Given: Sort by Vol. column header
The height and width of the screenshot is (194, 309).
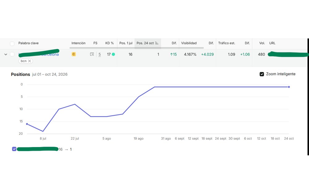Looking at the screenshot, I should pos(262,43).
